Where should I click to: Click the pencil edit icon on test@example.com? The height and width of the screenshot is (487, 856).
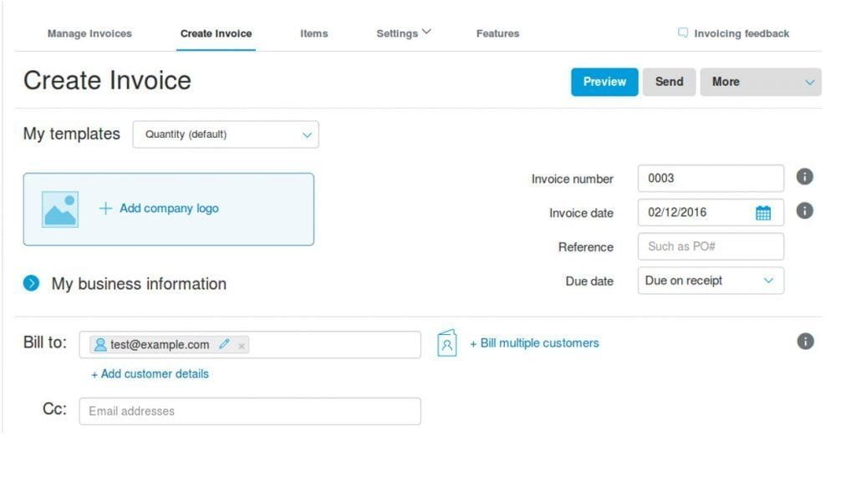pos(223,344)
